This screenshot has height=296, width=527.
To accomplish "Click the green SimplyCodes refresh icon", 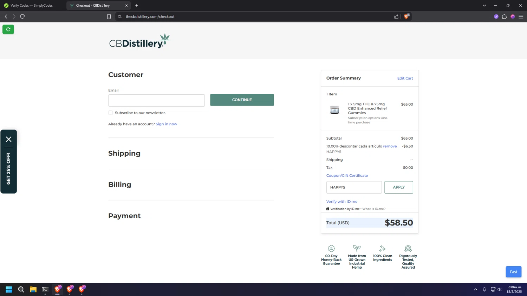I will [x=8, y=29].
